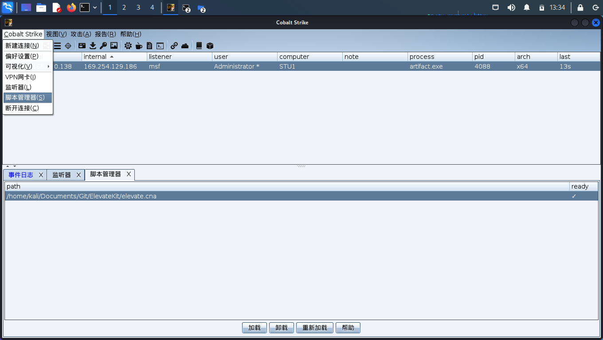This screenshot has height=340, width=603.
Task: Click the 加载 button
Action: click(255, 328)
